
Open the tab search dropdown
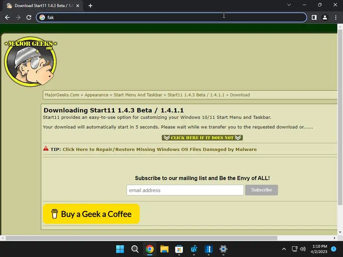tap(289, 5)
